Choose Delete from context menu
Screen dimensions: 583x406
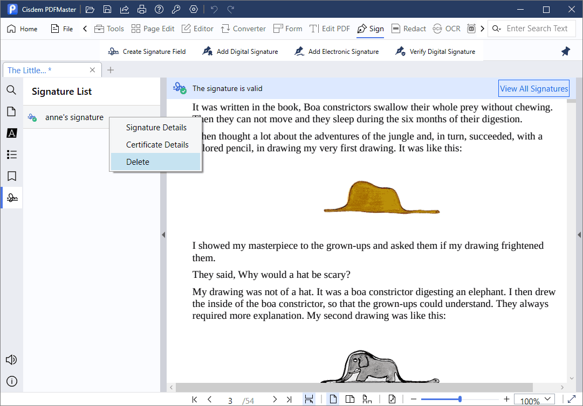[x=156, y=162]
